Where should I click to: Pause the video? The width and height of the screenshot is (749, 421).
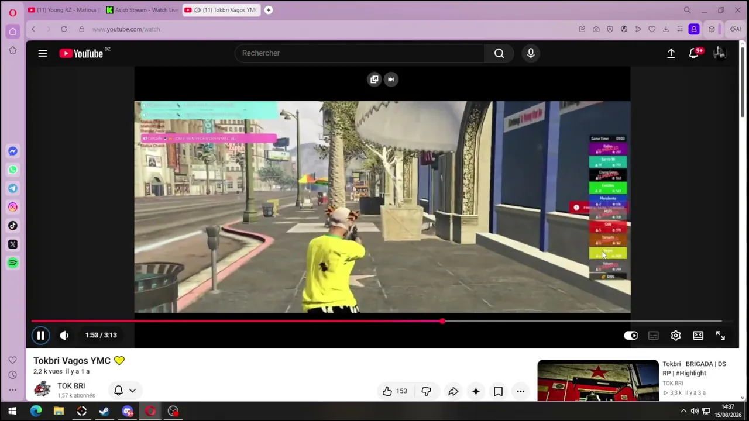[41, 335]
